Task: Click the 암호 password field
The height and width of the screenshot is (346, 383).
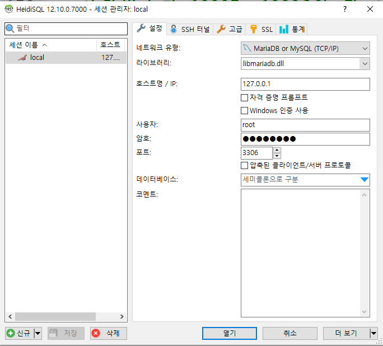Action: click(305, 139)
